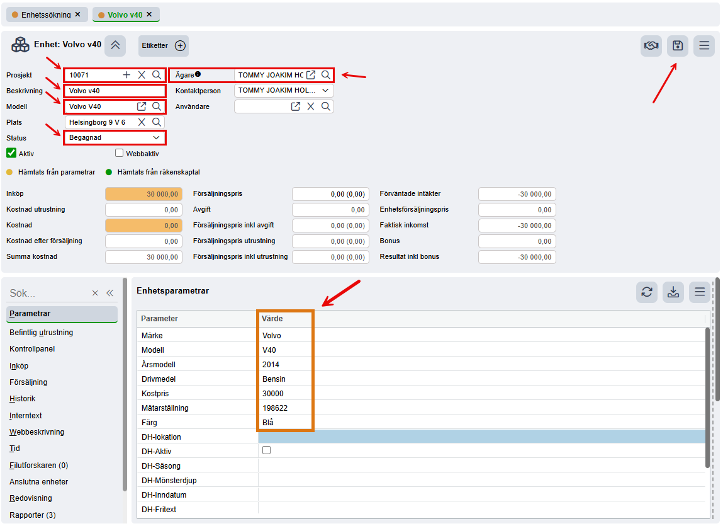
Task: Expand the Kontaktperson dropdown
Action: pyautogui.click(x=325, y=91)
